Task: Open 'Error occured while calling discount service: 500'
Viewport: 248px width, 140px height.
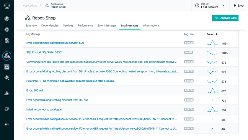Action: (55, 43)
